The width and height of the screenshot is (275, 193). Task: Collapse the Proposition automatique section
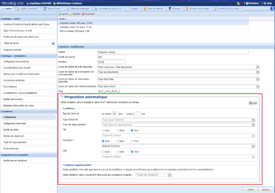(62, 96)
